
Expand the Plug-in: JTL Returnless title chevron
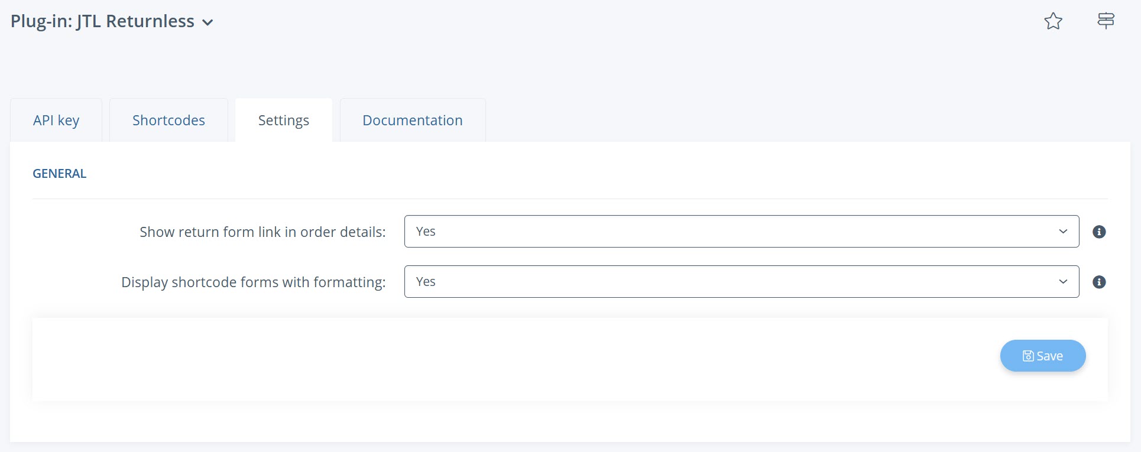pyautogui.click(x=208, y=23)
